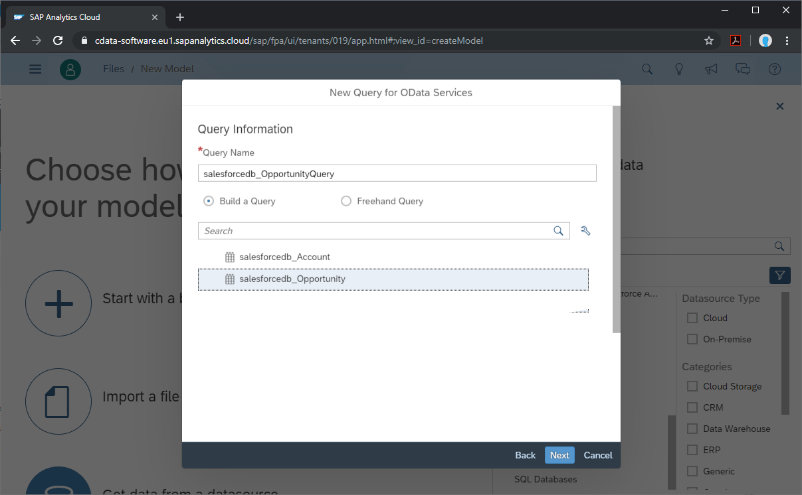Image resolution: width=802 pixels, height=495 pixels.
Task: Check the CRM category checkbox
Action: (691, 407)
